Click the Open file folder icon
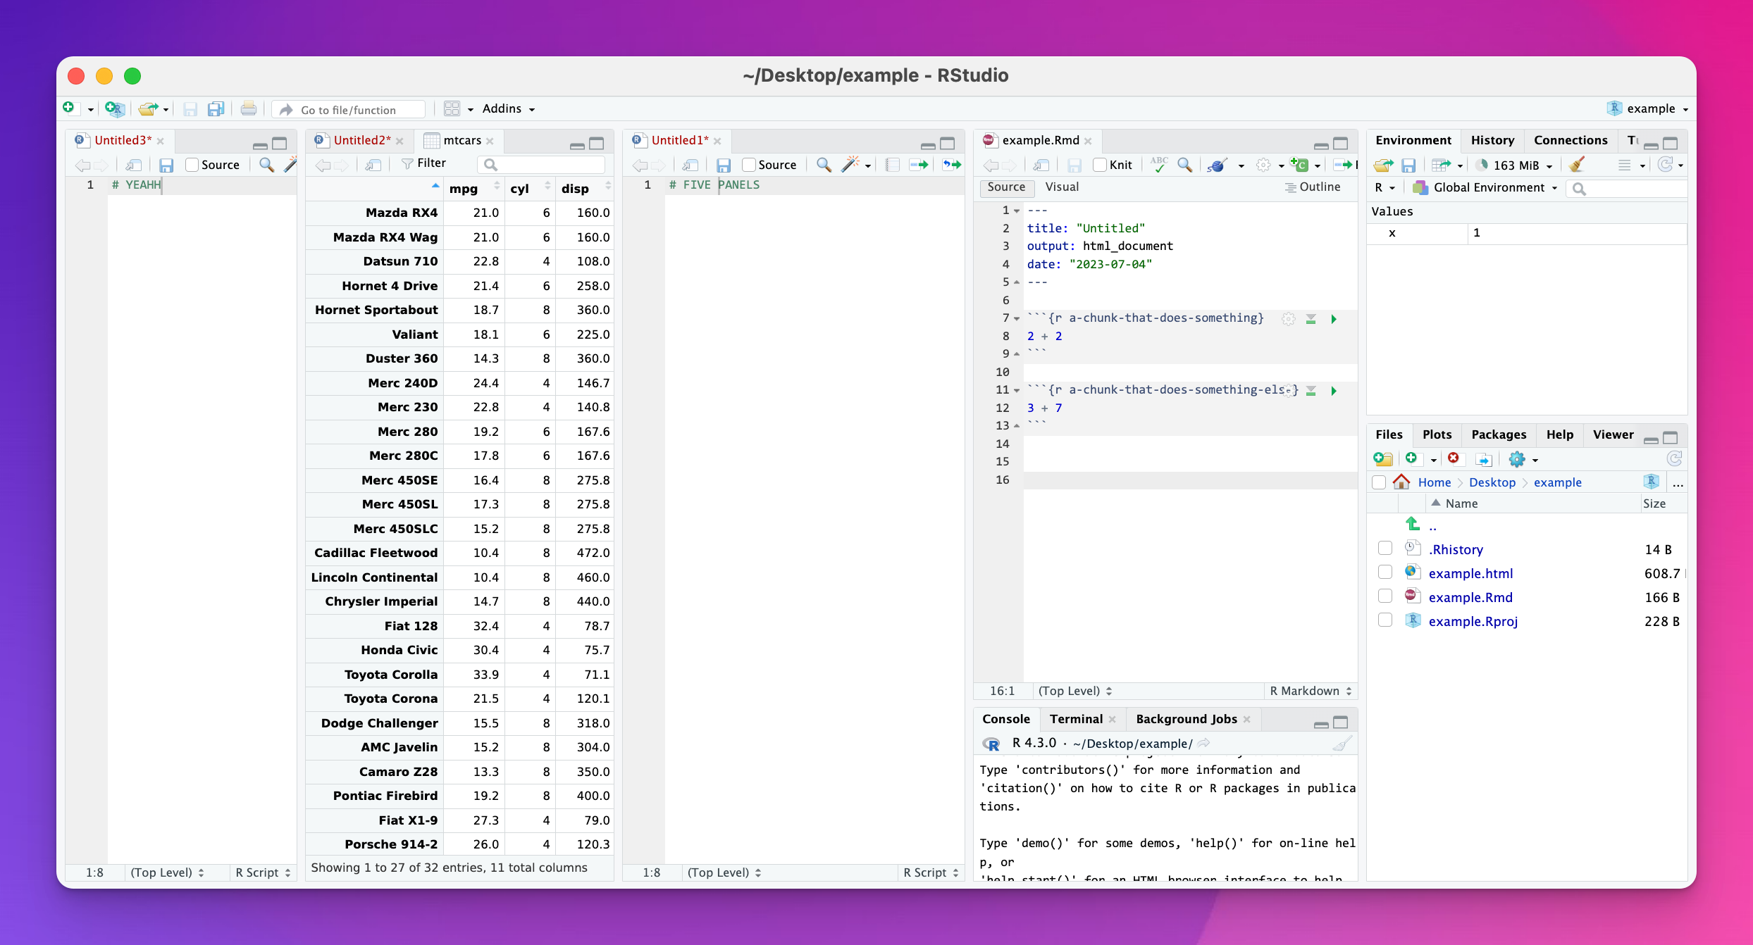The width and height of the screenshot is (1753, 945). pyautogui.click(x=148, y=109)
